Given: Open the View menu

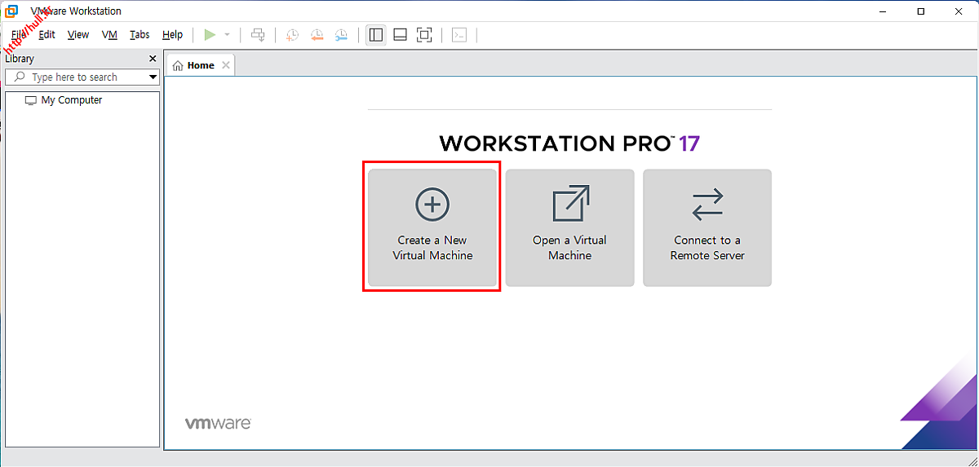Looking at the screenshot, I should 78,34.
